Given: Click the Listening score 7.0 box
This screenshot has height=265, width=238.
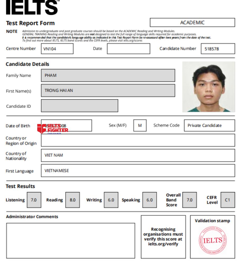Looking at the screenshot, I should click(34, 200).
